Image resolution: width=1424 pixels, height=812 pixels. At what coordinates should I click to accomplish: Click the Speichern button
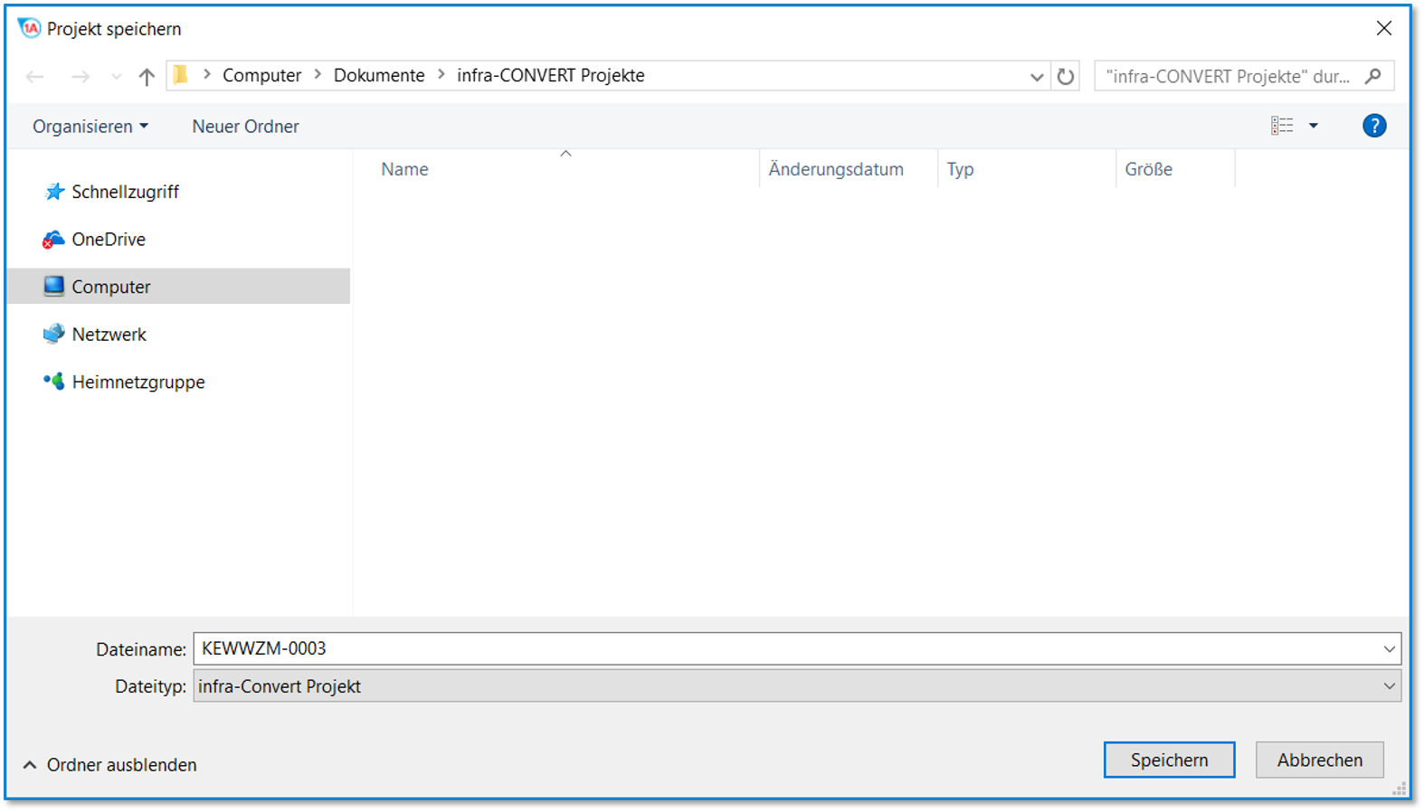tap(1169, 760)
